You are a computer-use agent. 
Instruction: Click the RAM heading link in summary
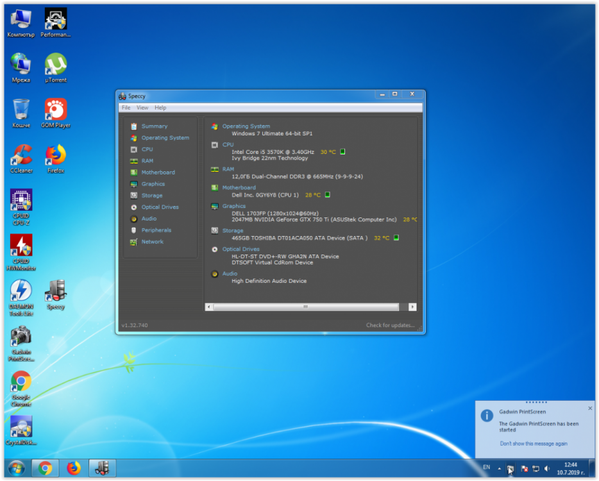pos(228,169)
